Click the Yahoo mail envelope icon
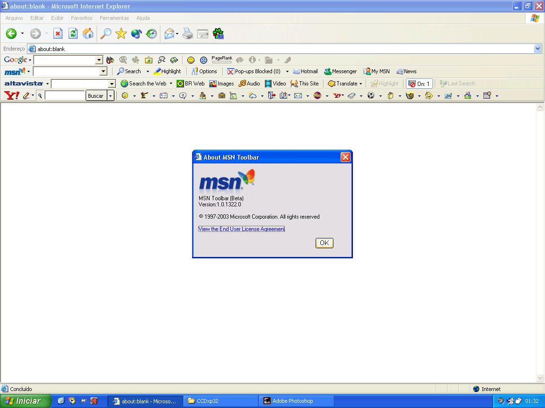The width and height of the screenshot is (545, 408). 298,95
